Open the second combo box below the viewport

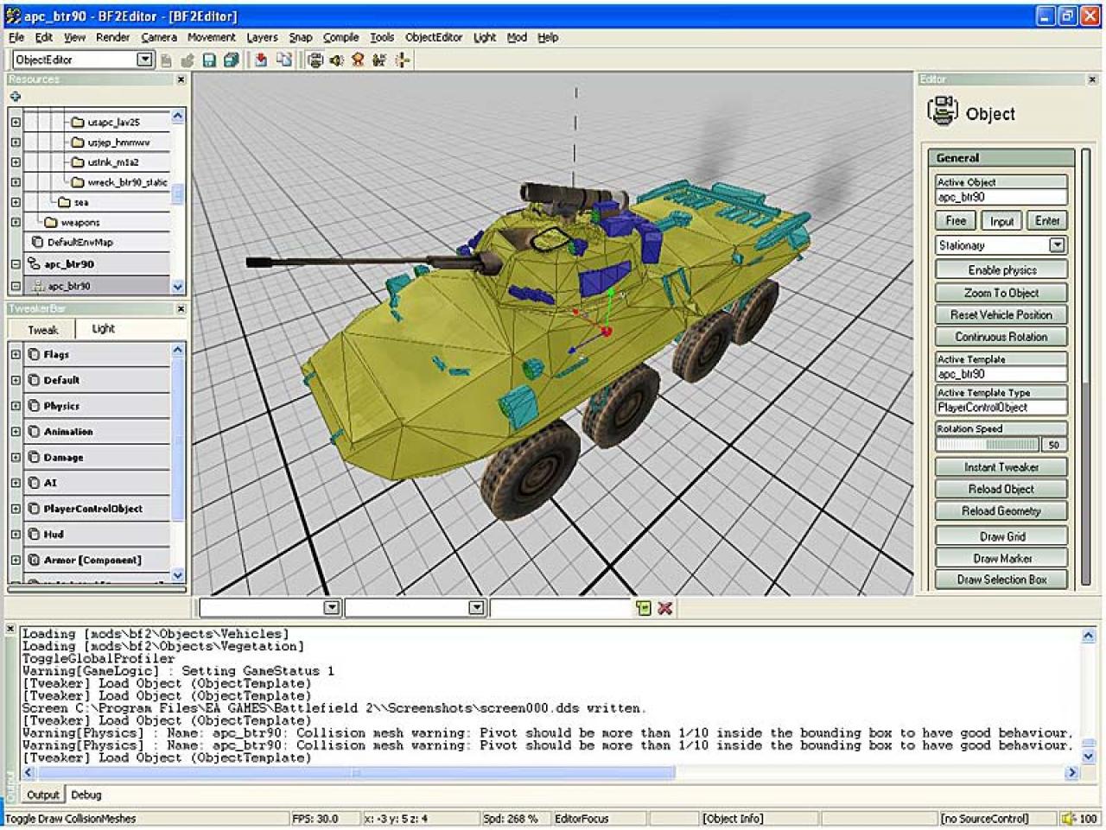[x=476, y=608]
